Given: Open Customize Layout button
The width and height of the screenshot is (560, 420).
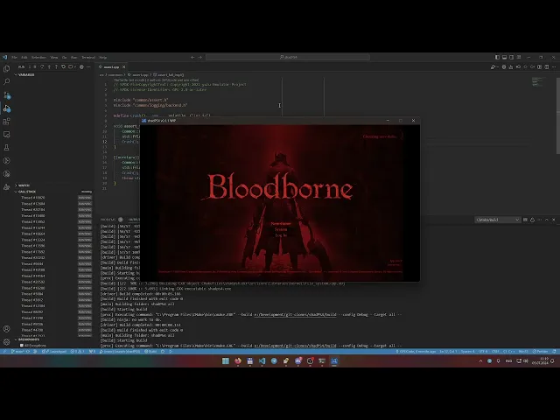Looking at the screenshot, I should (519, 57).
